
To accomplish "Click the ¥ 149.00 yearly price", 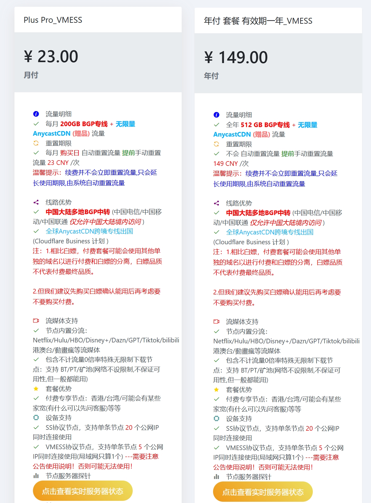I will (236, 58).
